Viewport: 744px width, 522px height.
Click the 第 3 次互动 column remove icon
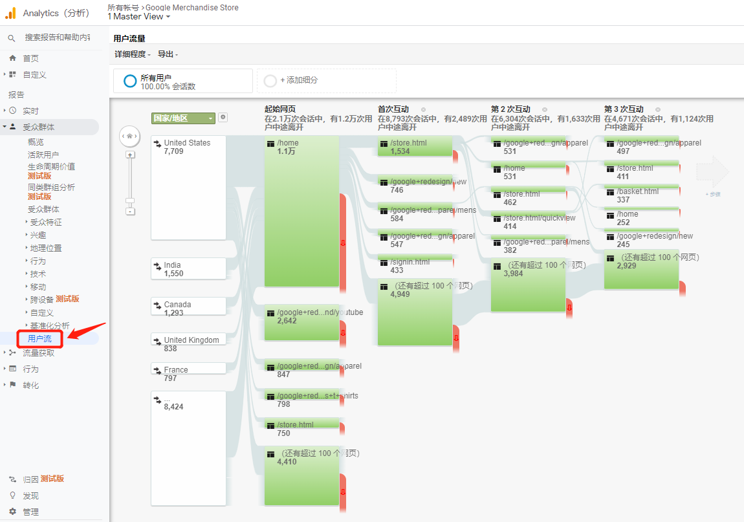tap(658, 109)
